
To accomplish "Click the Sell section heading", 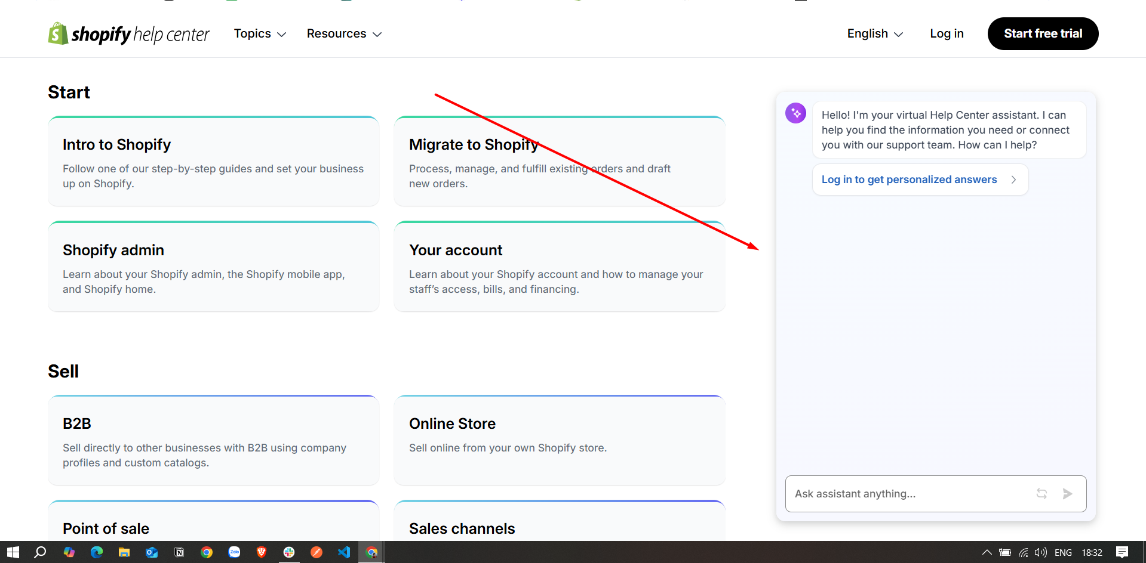I will pos(63,372).
